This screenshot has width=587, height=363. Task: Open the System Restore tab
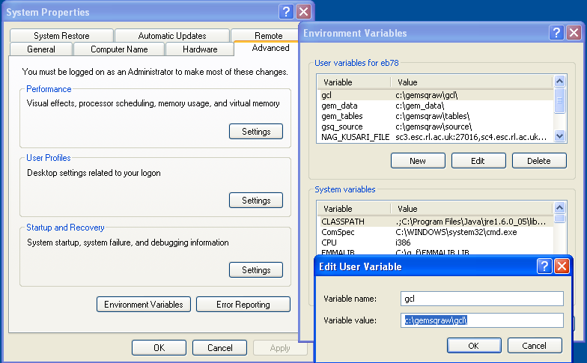coord(61,36)
